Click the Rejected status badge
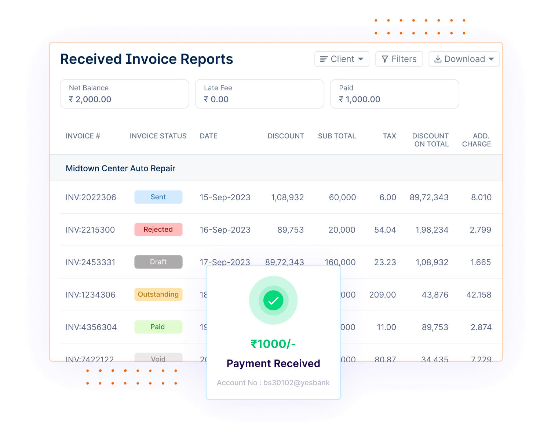551x441 pixels. pyautogui.click(x=158, y=230)
